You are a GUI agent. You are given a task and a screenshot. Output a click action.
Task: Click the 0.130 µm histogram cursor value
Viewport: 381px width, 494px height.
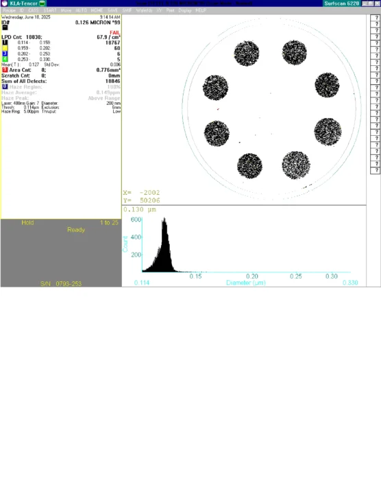(140, 209)
